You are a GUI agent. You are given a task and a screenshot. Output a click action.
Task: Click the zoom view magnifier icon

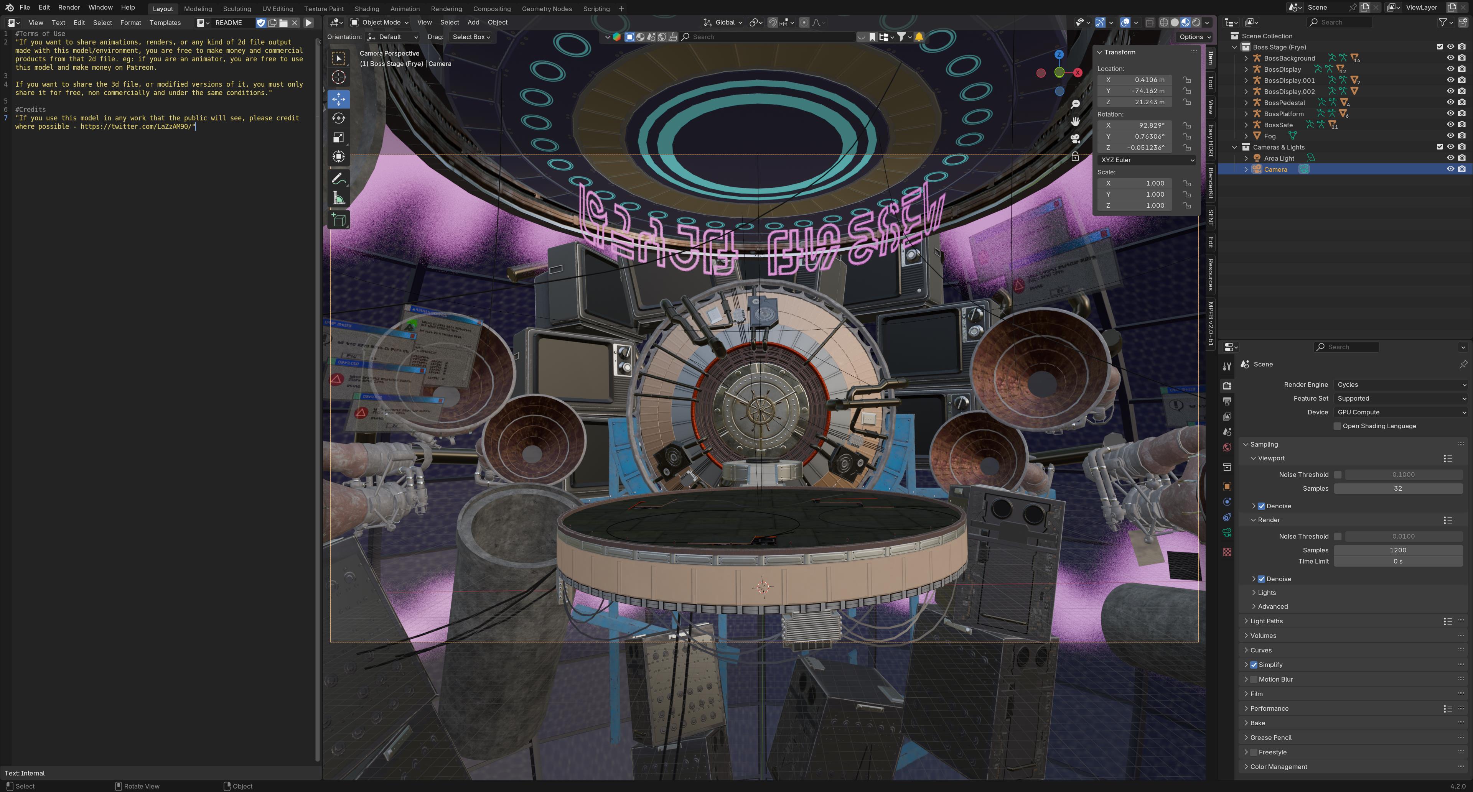pos(1075,104)
